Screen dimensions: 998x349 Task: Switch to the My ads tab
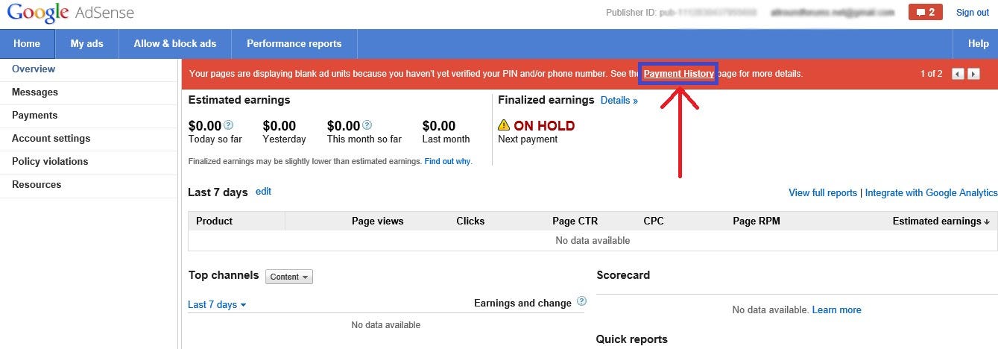coord(86,44)
